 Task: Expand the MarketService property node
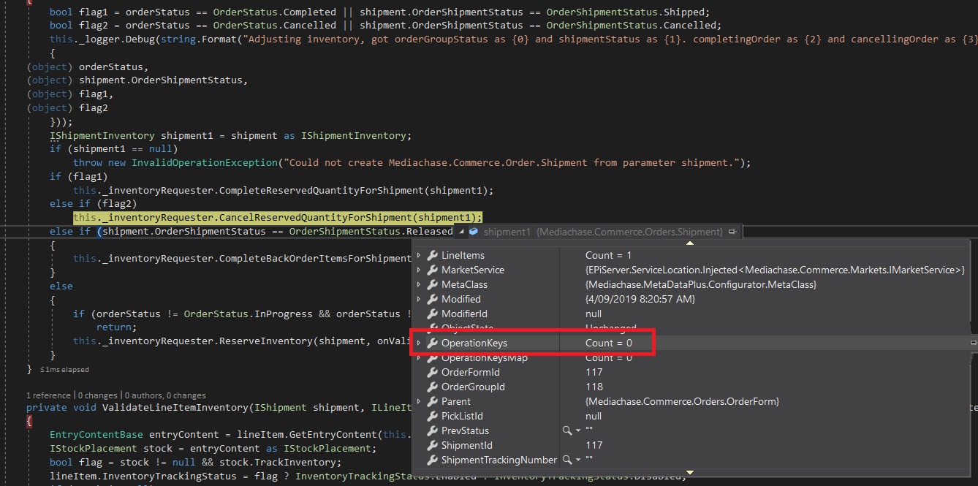[419, 270]
